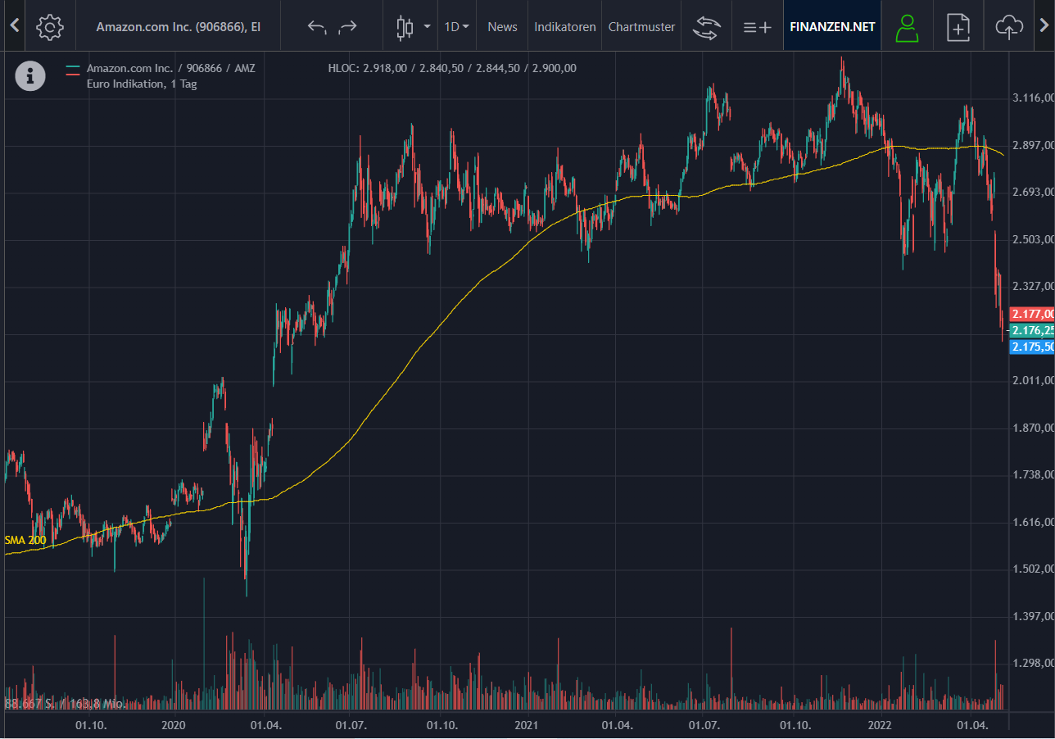This screenshot has height=739, width=1055.
Task: Open the Indikatoren menu
Action: point(565,27)
